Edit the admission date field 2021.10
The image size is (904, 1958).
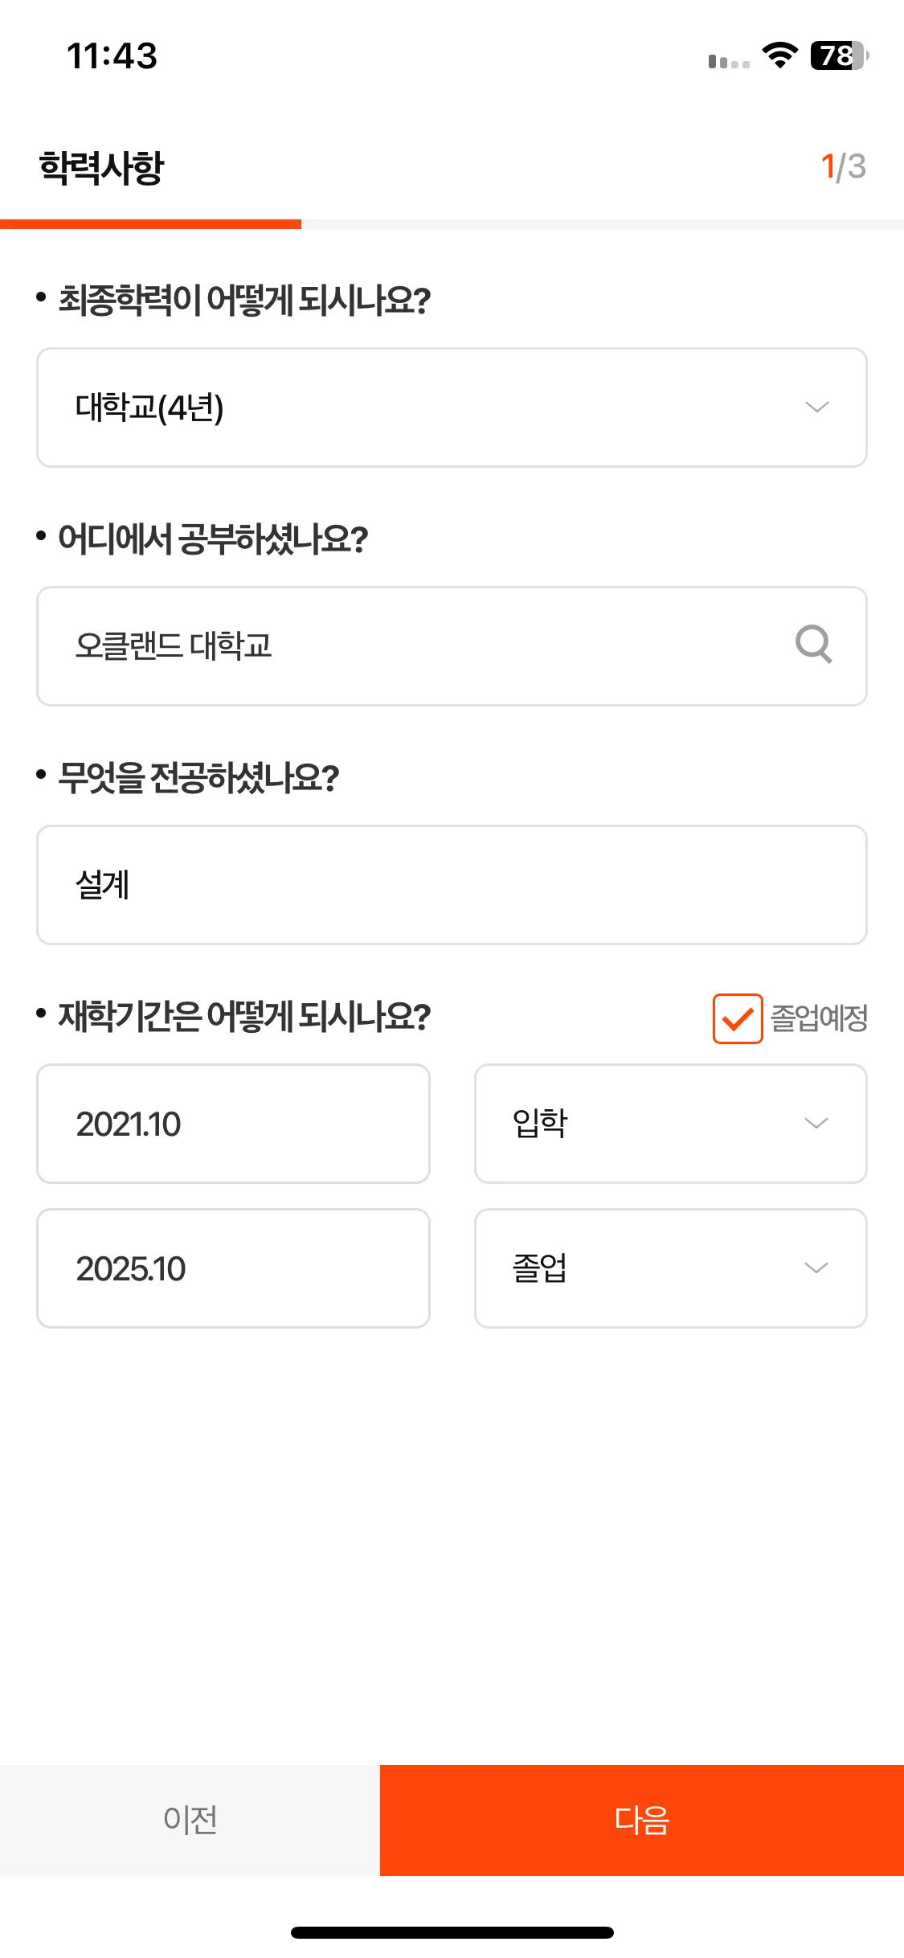pos(233,1124)
